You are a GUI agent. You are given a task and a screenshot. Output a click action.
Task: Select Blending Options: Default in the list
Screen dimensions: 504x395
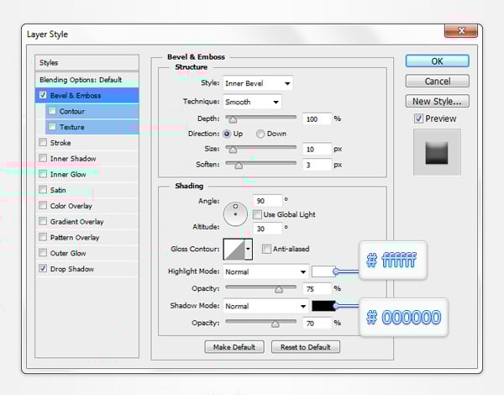(x=80, y=80)
